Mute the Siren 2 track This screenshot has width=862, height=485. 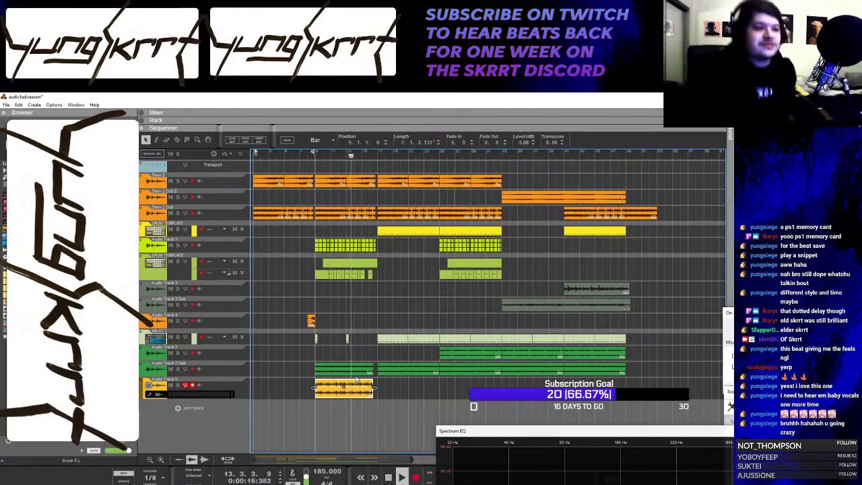170,181
